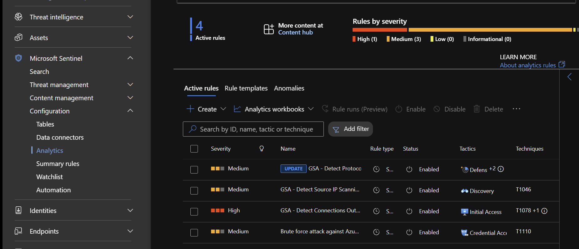
Task: Expand the Content management chevron
Action: click(130, 98)
